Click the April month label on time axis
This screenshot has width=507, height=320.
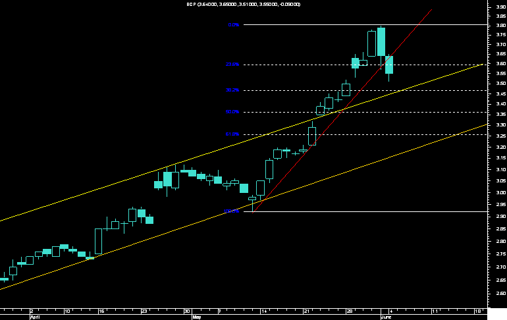coord(35,317)
